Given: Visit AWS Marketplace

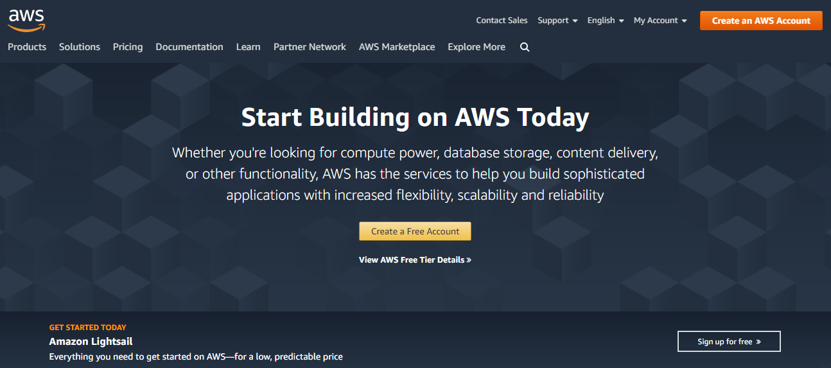Looking at the screenshot, I should tap(397, 47).
